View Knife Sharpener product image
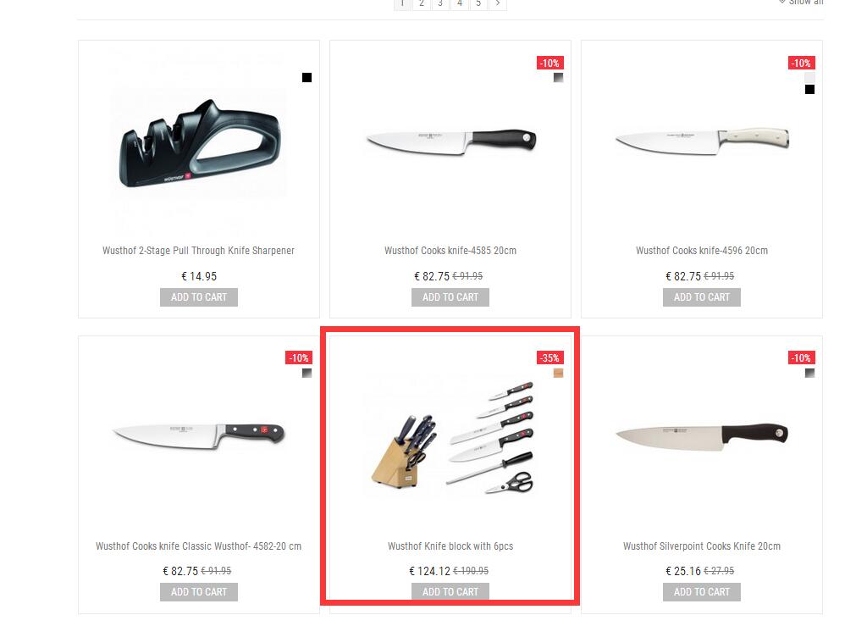867x626 pixels. pyautogui.click(x=199, y=144)
